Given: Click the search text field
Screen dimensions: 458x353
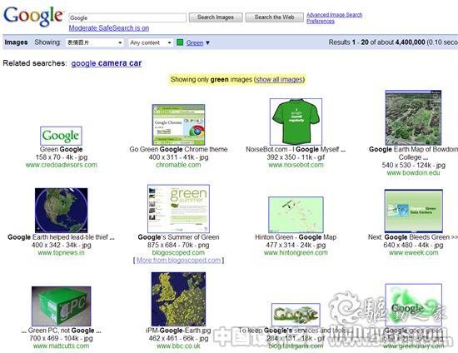Looking at the screenshot, I should (127, 17).
